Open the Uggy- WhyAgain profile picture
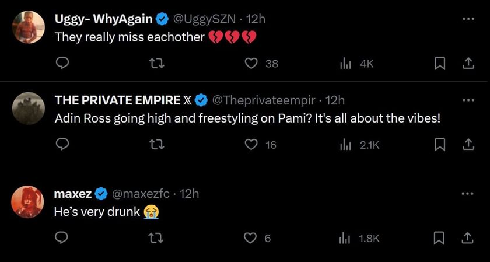Image resolution: width=490 pixels, height=262 pixels. click(27, 27)
